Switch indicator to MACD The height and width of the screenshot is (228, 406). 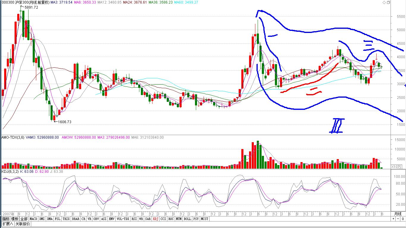34,219
